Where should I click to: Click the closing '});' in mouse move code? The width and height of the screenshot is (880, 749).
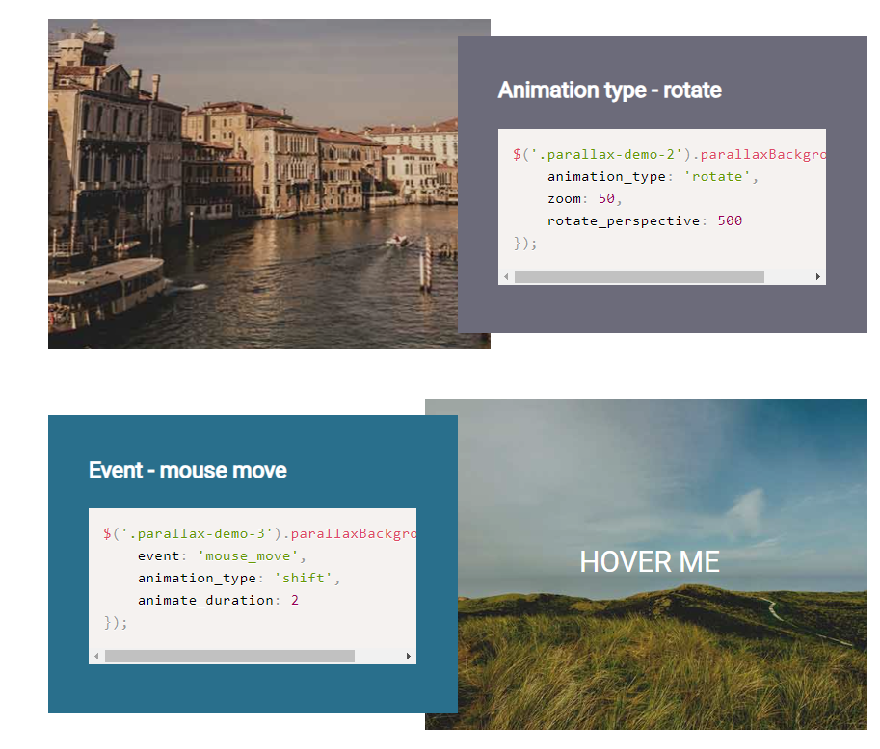pos(116,622)
